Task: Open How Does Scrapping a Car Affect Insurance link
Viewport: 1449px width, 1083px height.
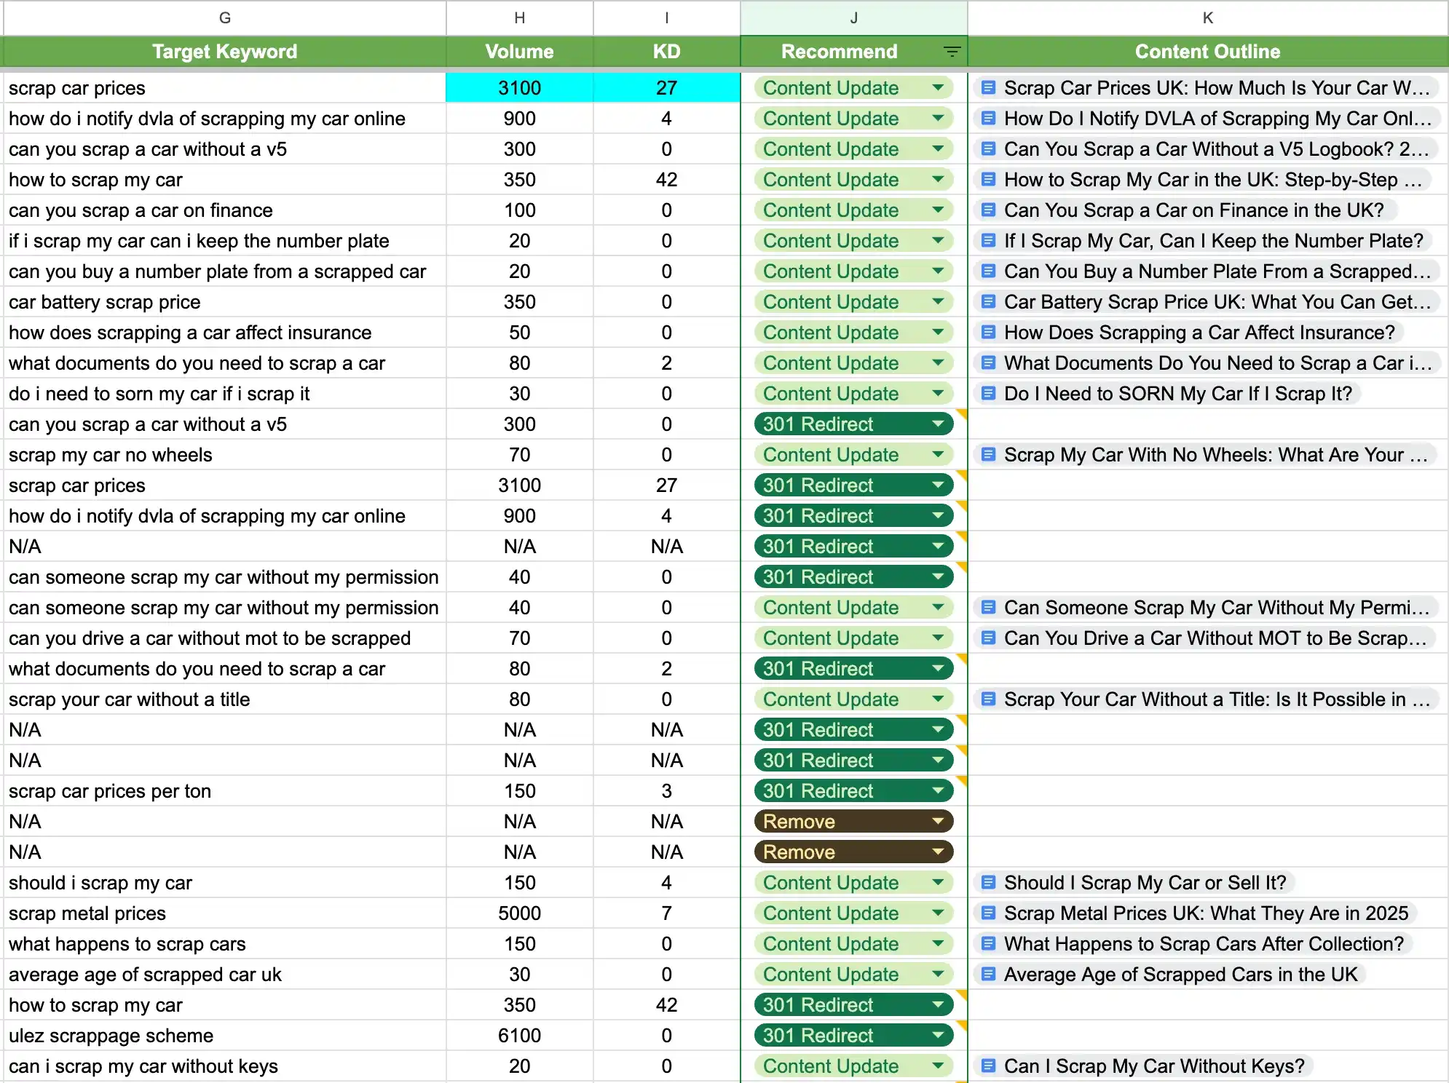Action: 1199,333
